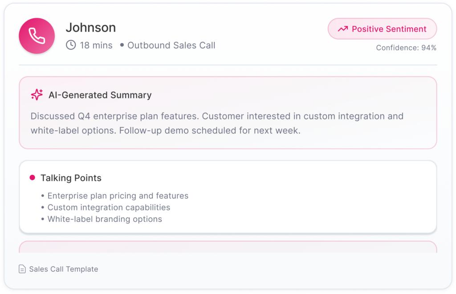
Task: Select Custom integration capabilities item
Action: (109, 207)
